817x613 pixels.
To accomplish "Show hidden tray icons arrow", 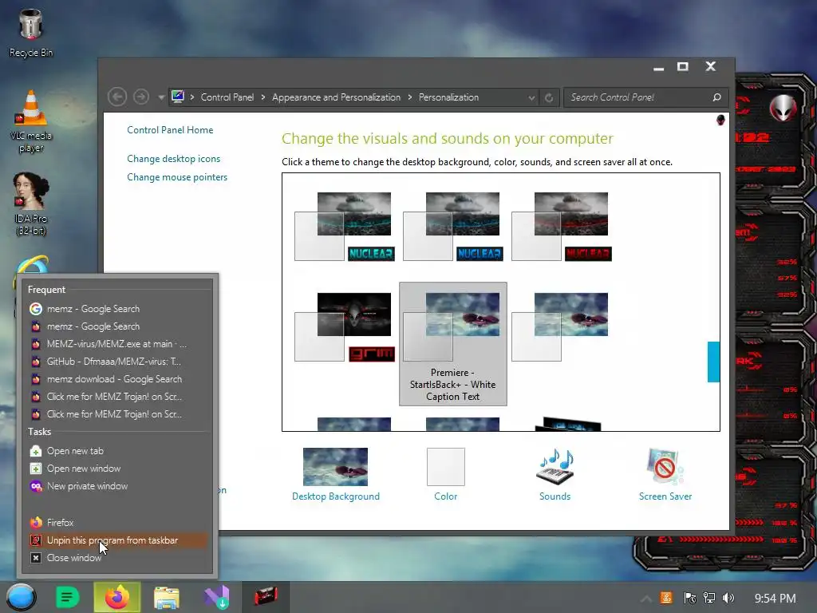I will pyautogui.click(x=645, y=599).
